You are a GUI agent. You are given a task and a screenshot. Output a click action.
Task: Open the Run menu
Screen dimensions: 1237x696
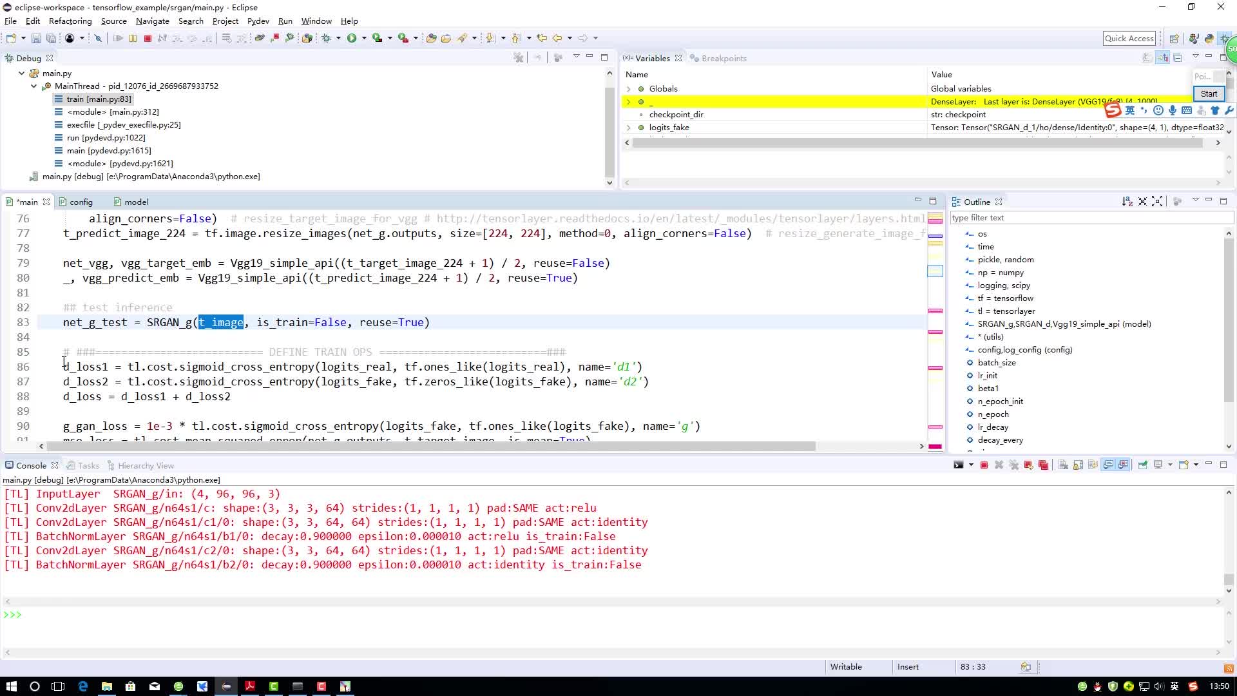coord(285,21)
